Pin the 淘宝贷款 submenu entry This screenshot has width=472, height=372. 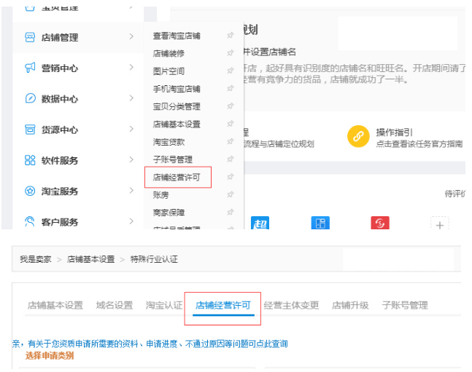[x=231, y=141]
